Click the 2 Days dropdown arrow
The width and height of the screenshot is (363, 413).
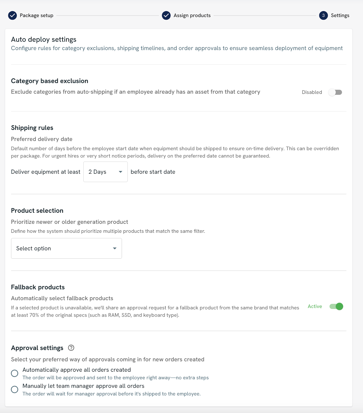pyautogui.click(x=120, y=172)
